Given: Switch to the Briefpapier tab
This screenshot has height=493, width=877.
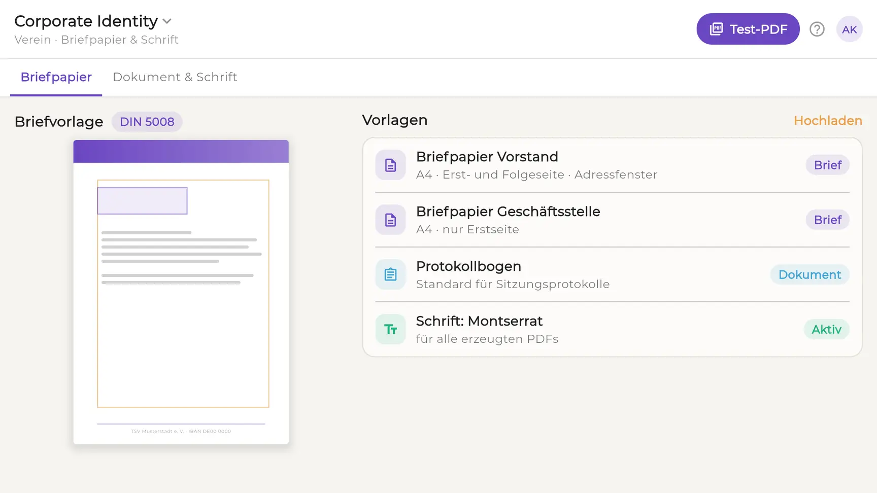Looking at the screenshot, I should 56,77.
